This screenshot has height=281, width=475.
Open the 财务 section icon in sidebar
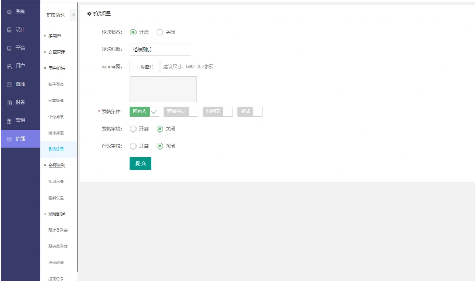[9, 102]
